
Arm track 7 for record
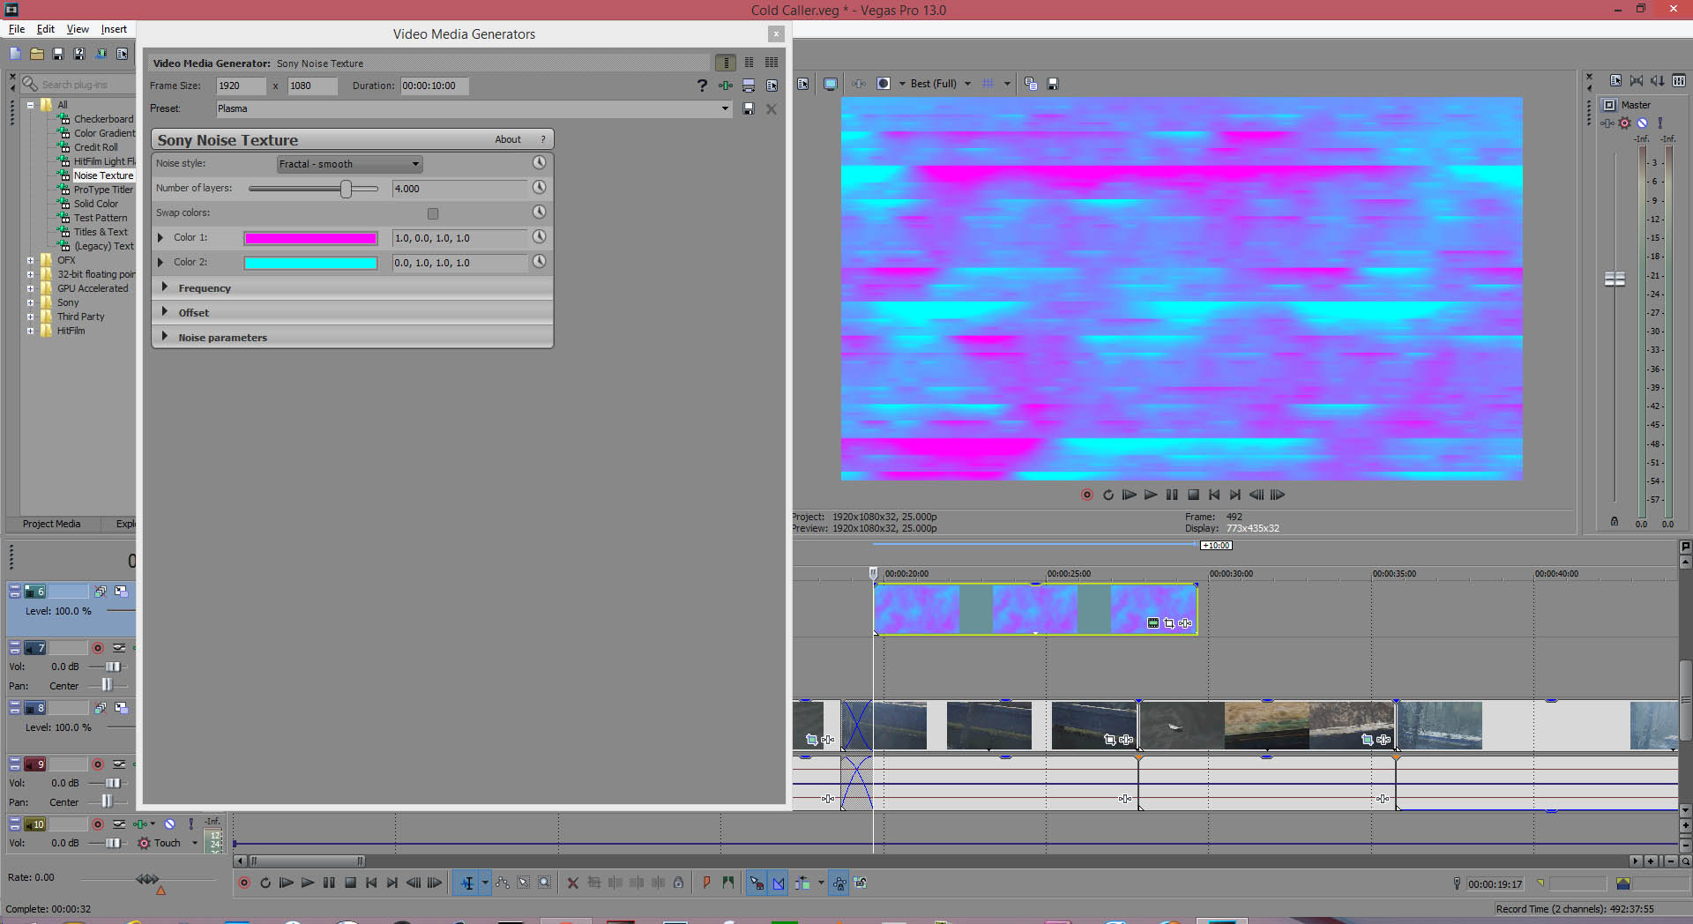click(x=98, y=648)
